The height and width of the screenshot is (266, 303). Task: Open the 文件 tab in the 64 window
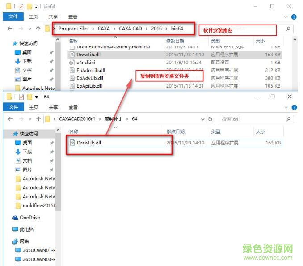pos(13,107)
